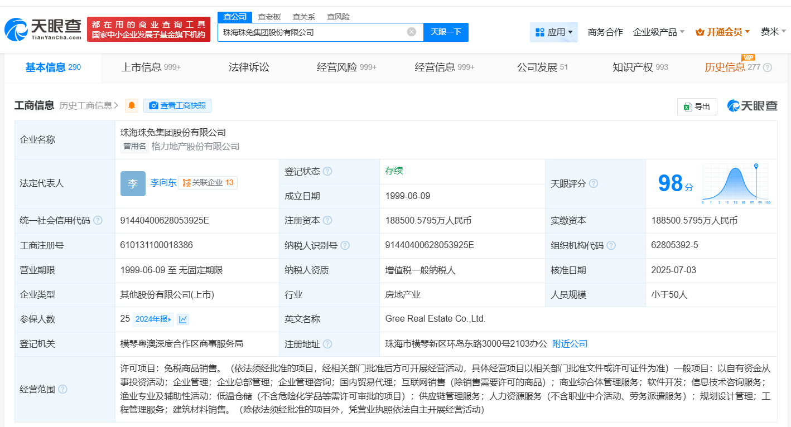Click help icon next to 注册资本
The height and width of the screenshot is (427, 791).
327,220
